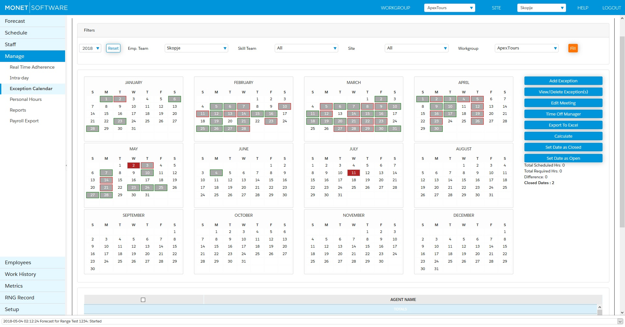This screenshot has width=625, height=327.
Task: Expand the Emp. Team Skopje dropdown
Action: click(x=196, y=48)
